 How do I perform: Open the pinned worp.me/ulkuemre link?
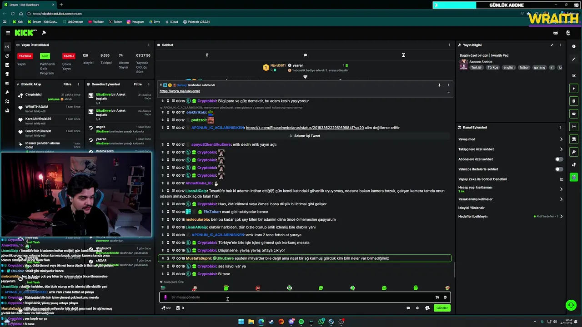click(x=180, y=91)
